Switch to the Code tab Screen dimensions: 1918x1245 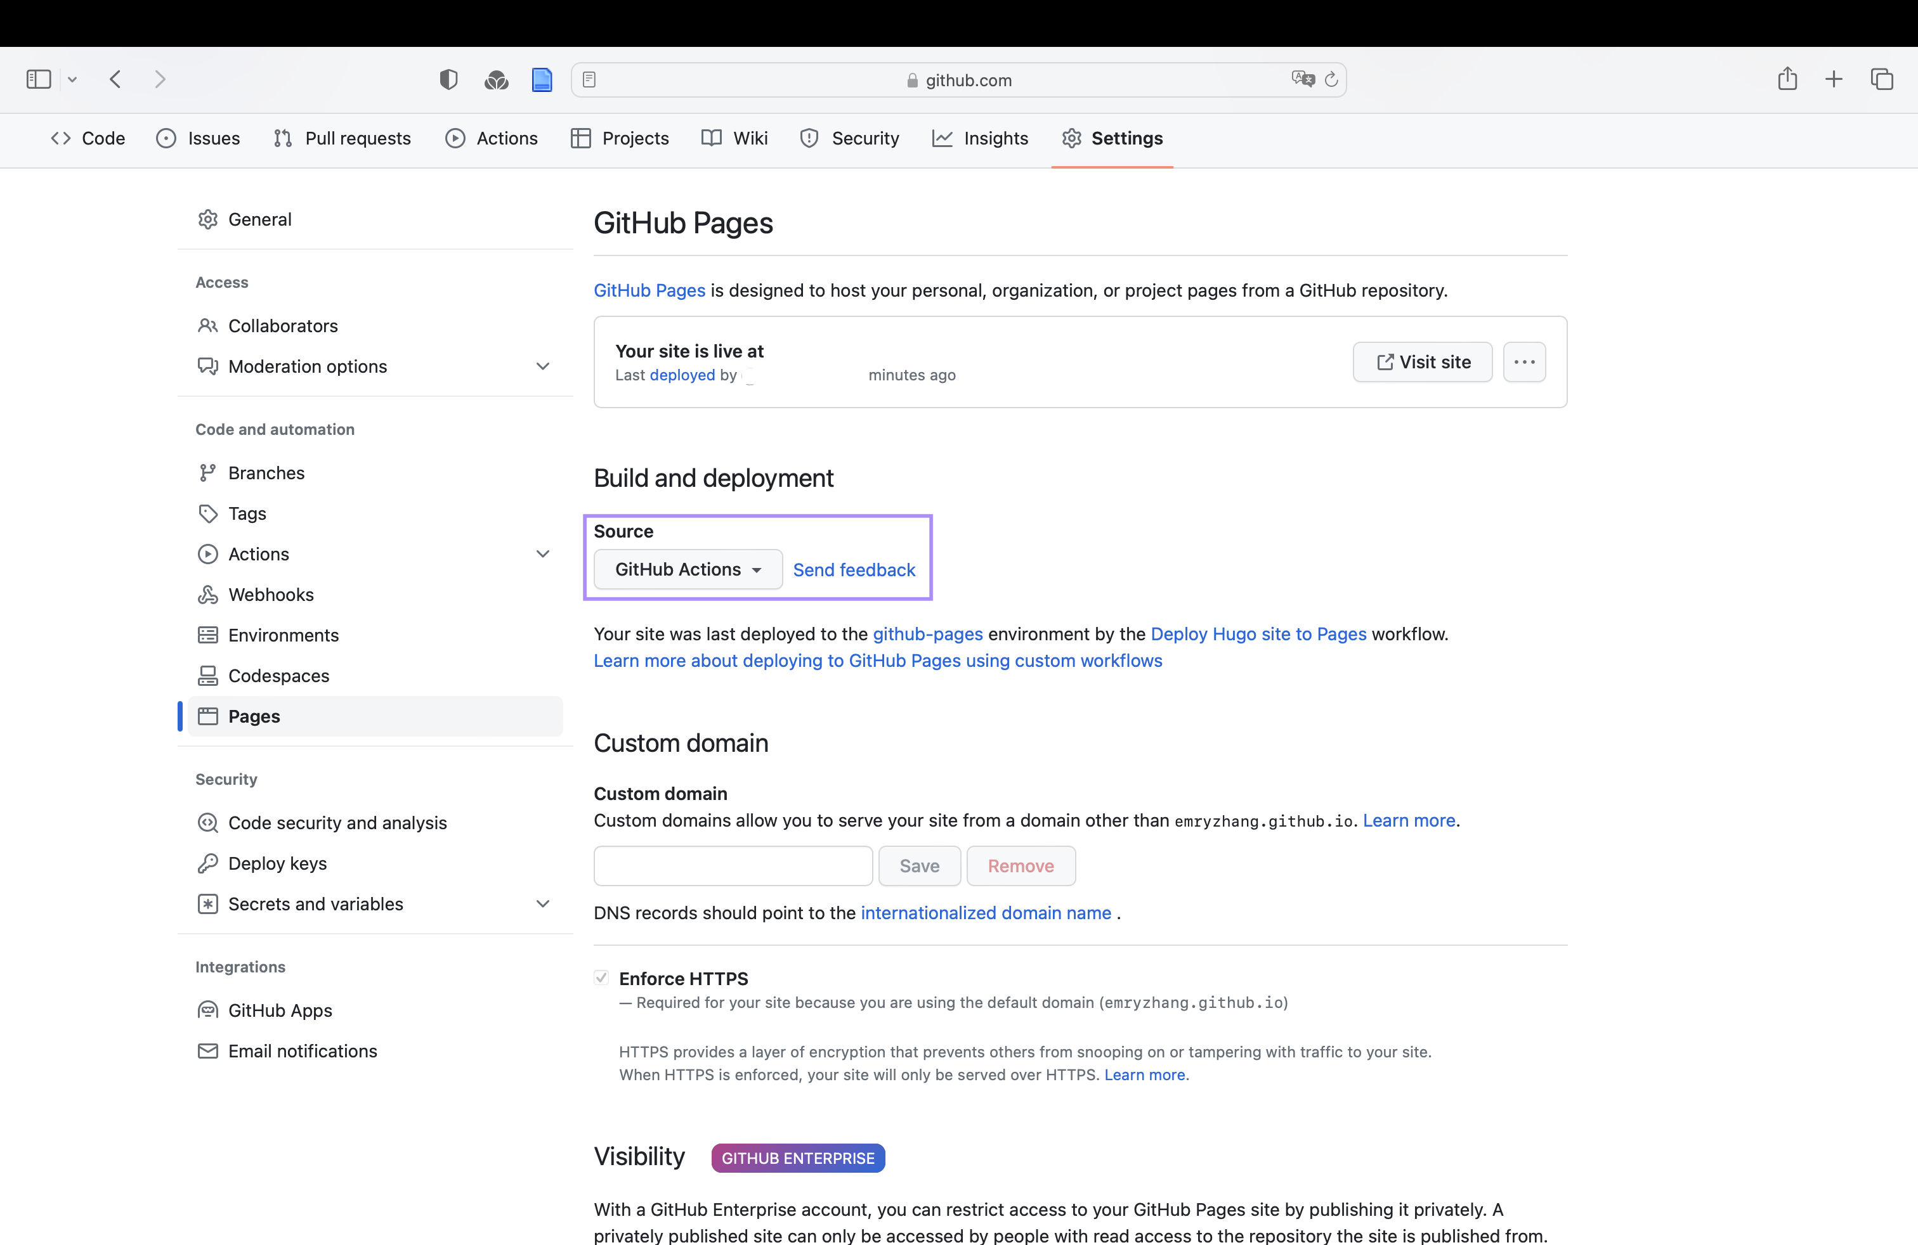click(88, 139)
